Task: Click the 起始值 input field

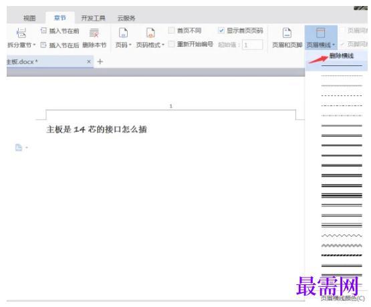Action: point(253,45)
